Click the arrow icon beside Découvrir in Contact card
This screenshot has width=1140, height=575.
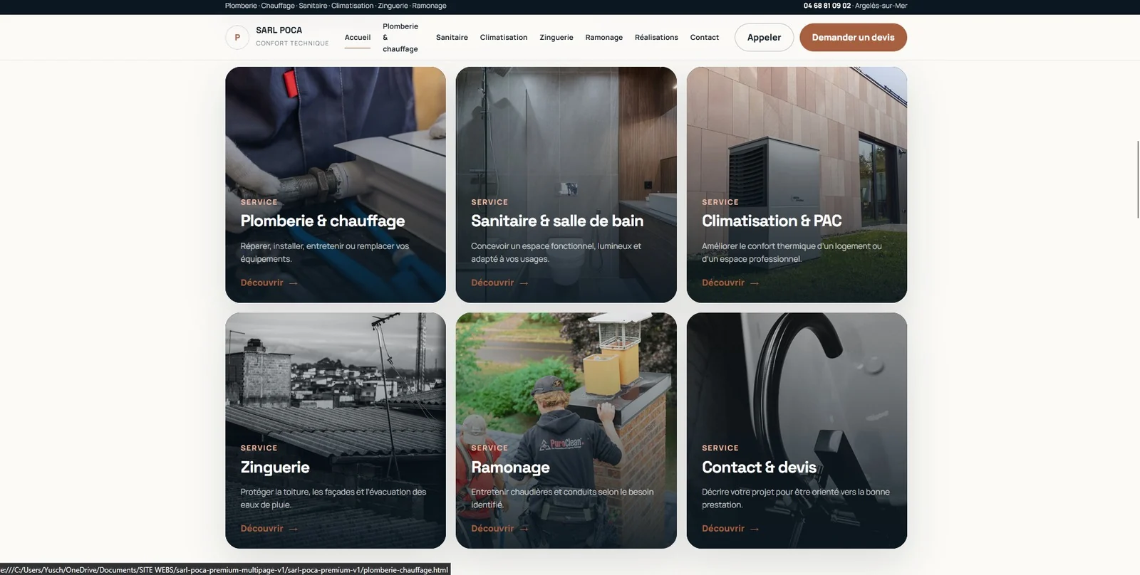click(755, 529)
